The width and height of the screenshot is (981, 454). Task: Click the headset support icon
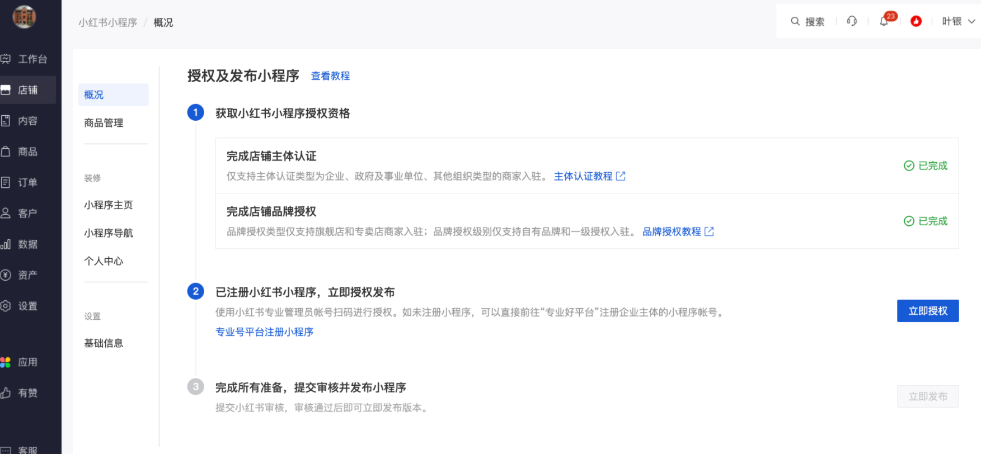tap(852, 21)
